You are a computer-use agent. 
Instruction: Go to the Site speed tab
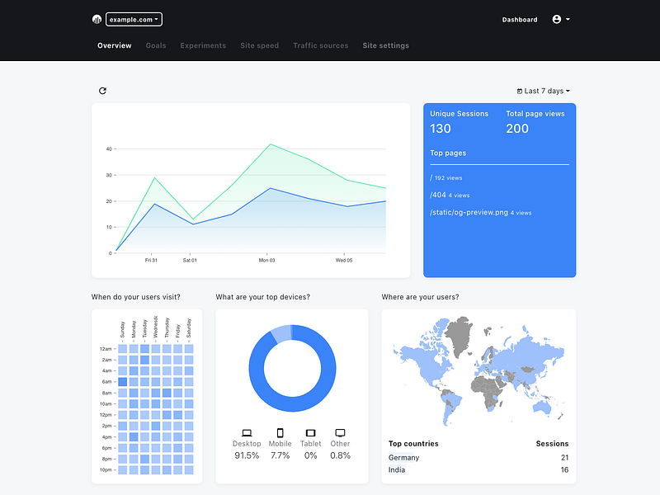coord(259,45)
